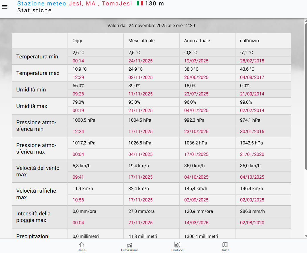Select the Anno attuale column header
Viewport: 307px width, 253px height.
(197, 41)
